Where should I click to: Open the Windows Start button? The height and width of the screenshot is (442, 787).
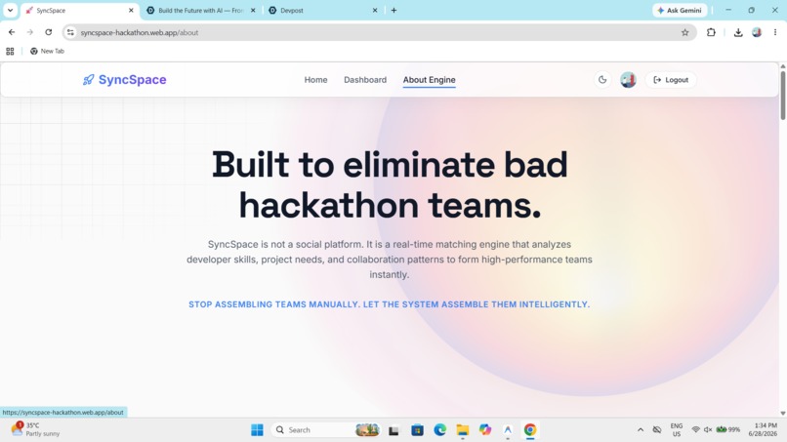[x=257, y=430]
